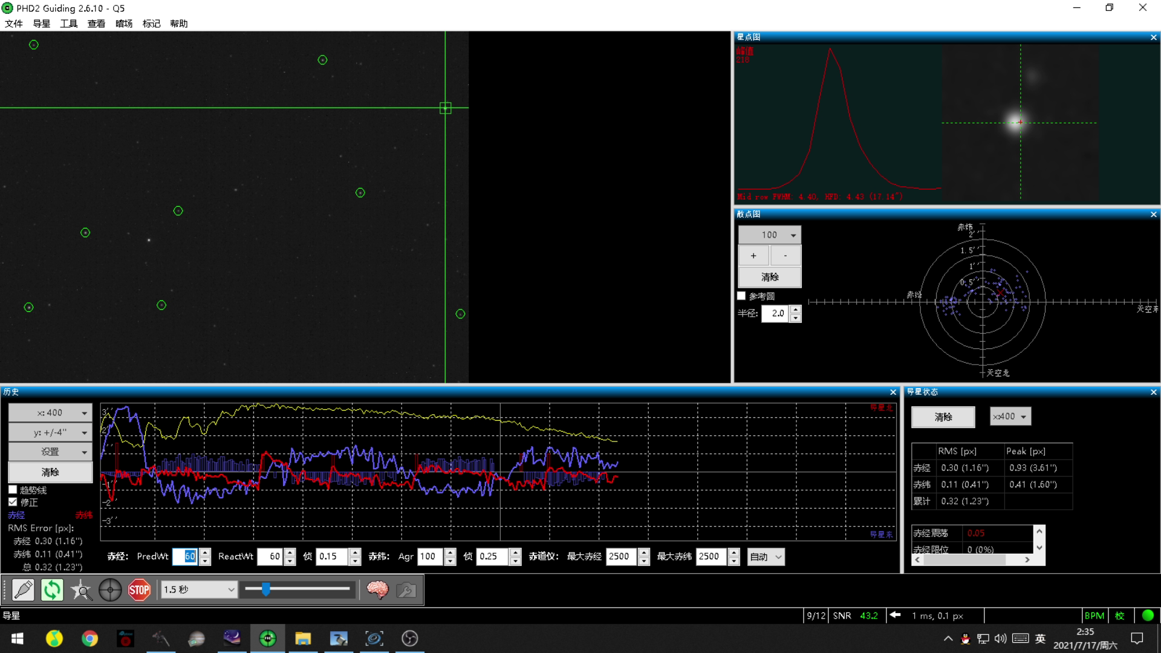
Task: Open File Explorer from the taskbar
Action: 303,638
